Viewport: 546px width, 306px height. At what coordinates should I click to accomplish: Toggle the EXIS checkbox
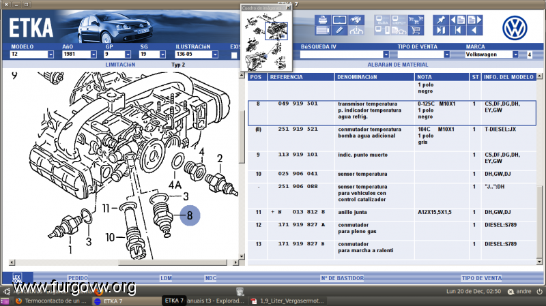tap(234, 55)
